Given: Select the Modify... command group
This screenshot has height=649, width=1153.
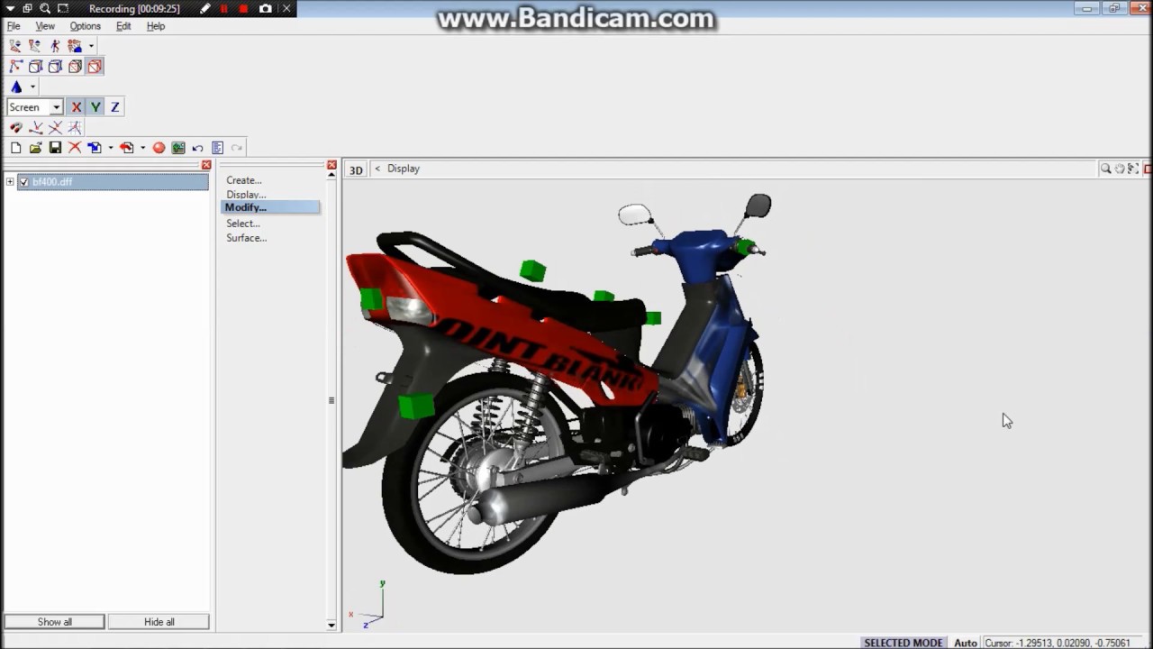Looking at the screenshot, I should (x=270, y=207).
